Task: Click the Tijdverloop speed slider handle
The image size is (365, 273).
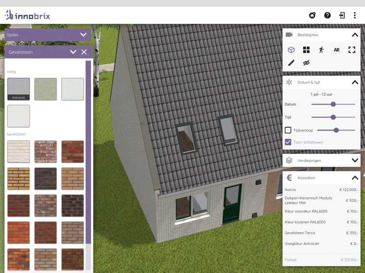Action: click(336, 130)
